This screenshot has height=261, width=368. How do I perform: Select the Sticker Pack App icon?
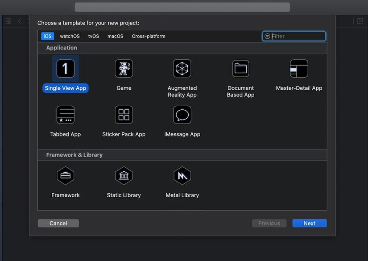point(124,115)
